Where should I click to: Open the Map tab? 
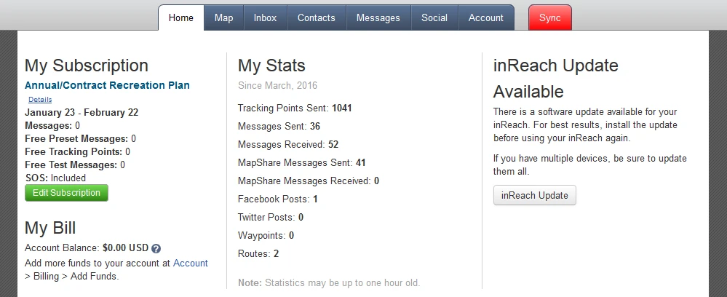(x=224, y=17)
